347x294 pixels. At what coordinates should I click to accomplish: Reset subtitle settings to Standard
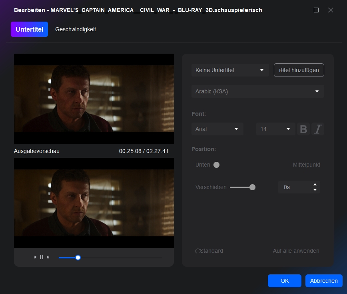tap(209, 251)
